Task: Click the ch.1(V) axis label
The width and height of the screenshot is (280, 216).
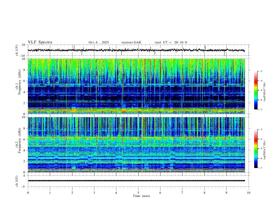Action: [x=17, y=50]
